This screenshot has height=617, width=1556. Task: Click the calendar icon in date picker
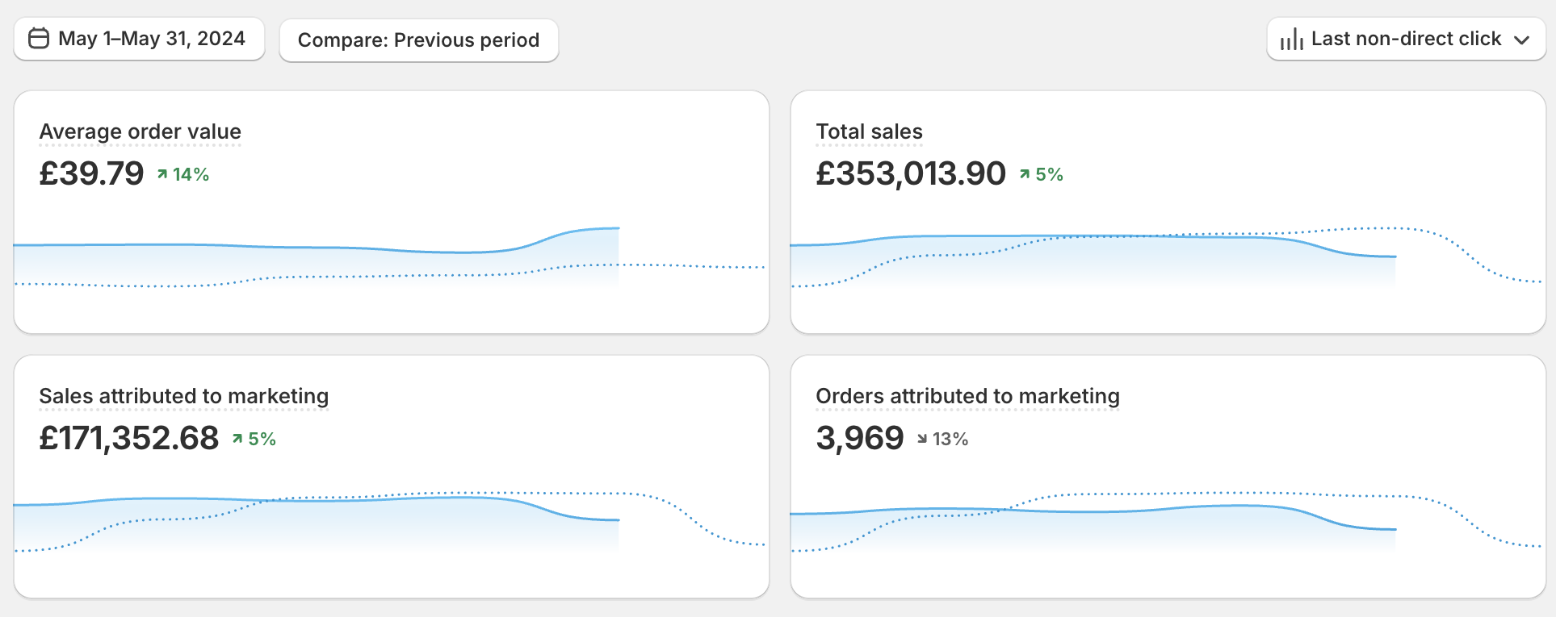point(39,39)
